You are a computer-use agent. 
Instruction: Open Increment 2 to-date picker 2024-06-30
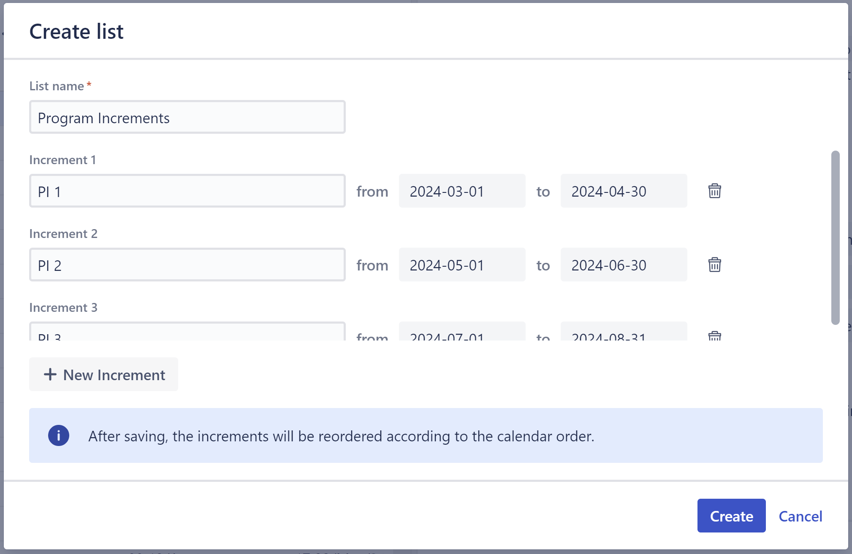click(624, 265)
